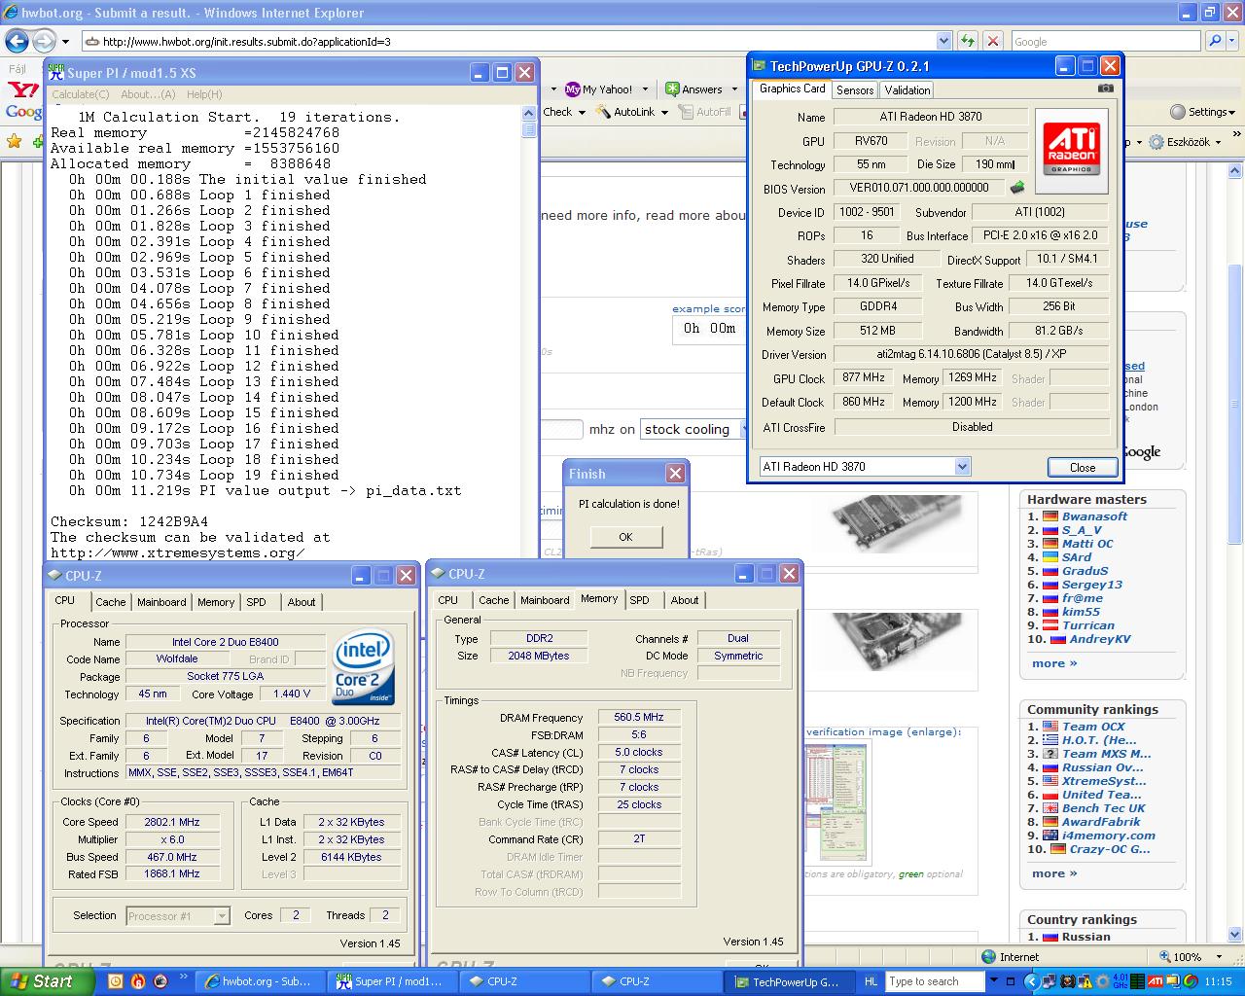The image size is (1245, 996).
Task: Expand the Check dropdown in Google toolbar
Action: pos(582,112)
